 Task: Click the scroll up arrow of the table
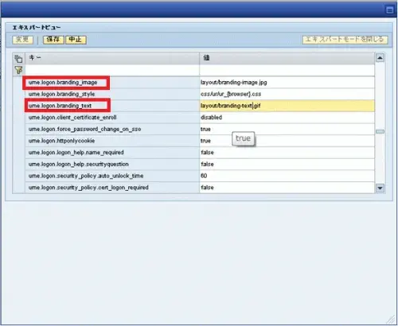(x=380, y=57)
